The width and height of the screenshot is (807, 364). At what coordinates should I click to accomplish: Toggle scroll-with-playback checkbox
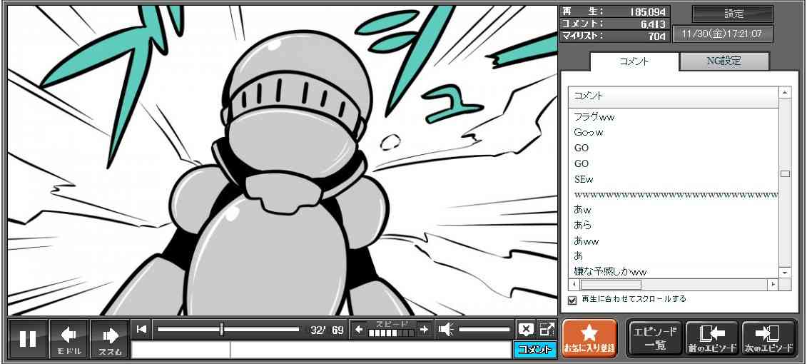[x=572, y=300]
